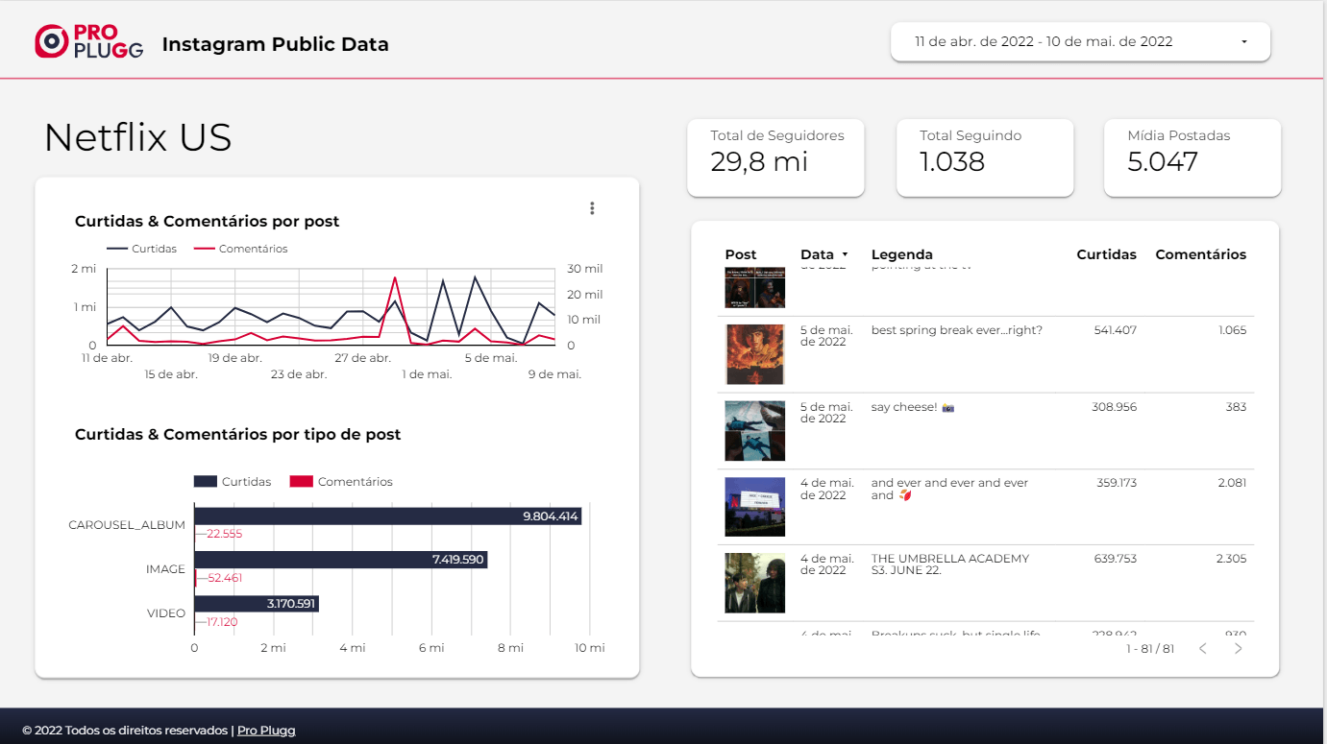Click the CAROUSEL_ALBUM axis label

click(127, 525)
